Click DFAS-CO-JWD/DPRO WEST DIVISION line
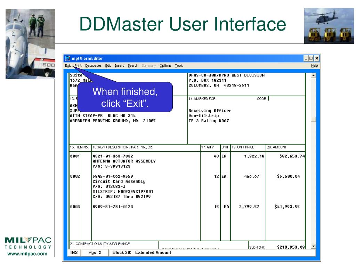The image size is (356, 267). click(227, 75)
